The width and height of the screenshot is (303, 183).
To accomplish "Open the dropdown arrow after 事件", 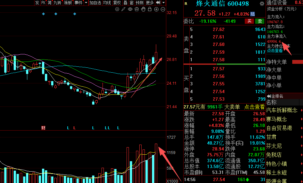I will click(86, 3).
